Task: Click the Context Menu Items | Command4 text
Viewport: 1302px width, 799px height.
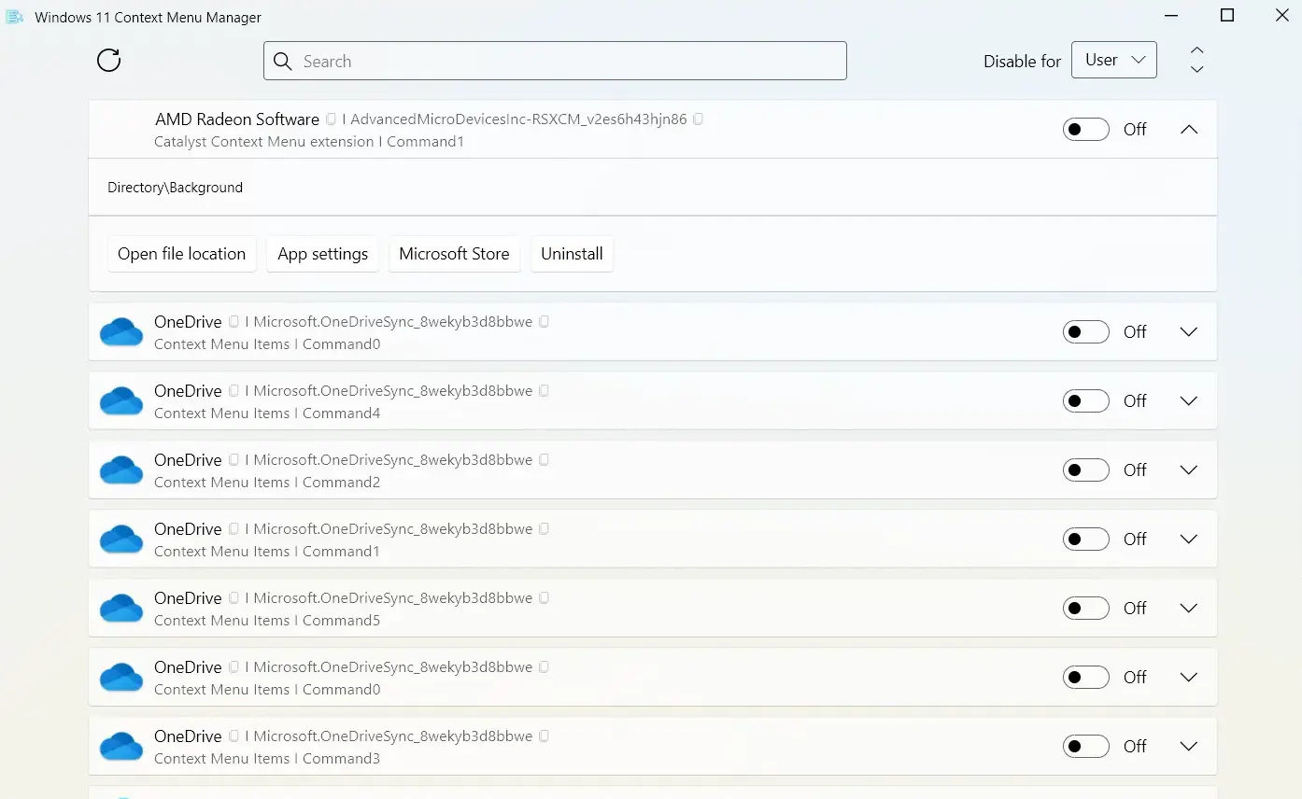Action: coord(267,414)
